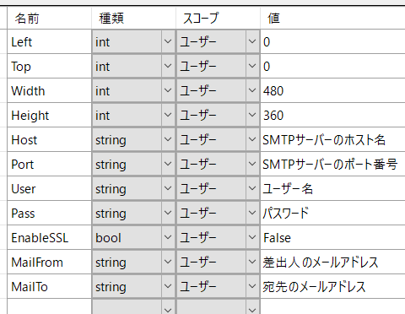The height and width of the screenshot is (314, 405).
Task: Open bool type dropdown for EnableSSL
Action: [x=168, y=237]
